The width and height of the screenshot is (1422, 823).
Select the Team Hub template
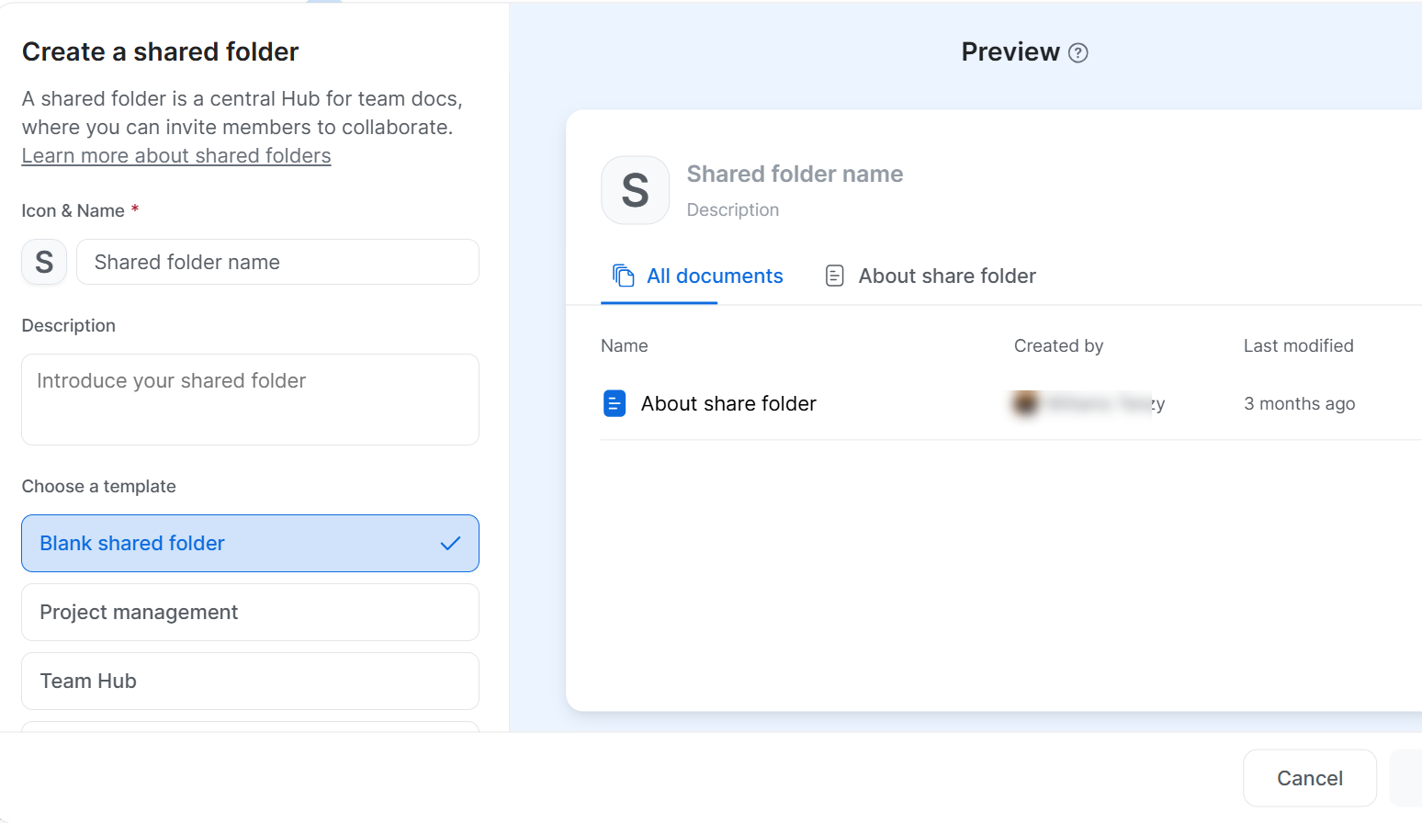click(250, 681)
